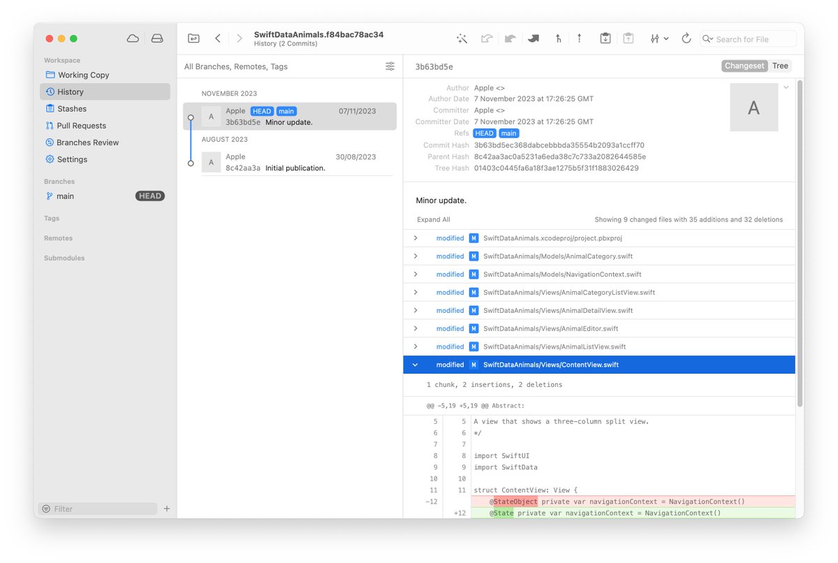This screenshot has width=838, height=563.
Task: Click the Commit Hash value 3b63bd5ec368…
Action: point(559,145)
